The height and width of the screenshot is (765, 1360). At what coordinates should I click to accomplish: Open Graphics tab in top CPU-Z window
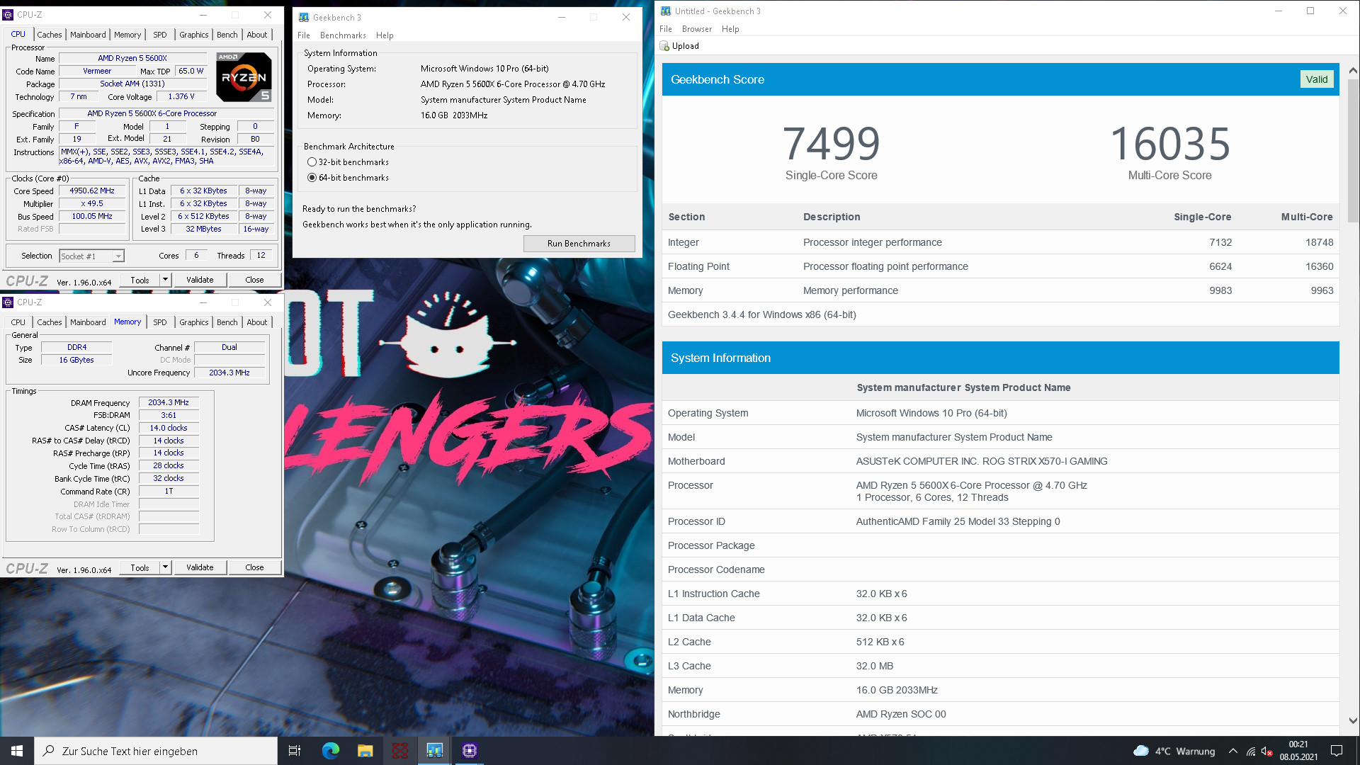point(194,35)
